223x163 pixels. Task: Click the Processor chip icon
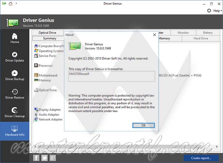[x=36, y=65]
